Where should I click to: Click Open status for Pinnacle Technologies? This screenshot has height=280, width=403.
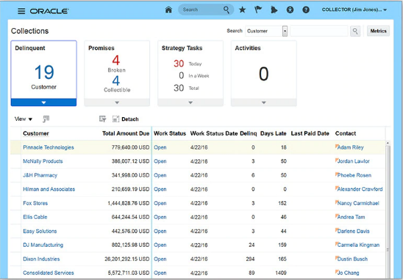160,147
